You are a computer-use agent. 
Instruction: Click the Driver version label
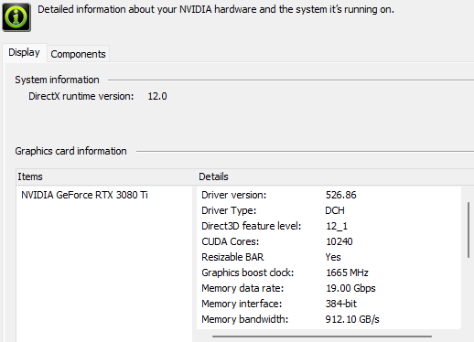coord(233,195)
